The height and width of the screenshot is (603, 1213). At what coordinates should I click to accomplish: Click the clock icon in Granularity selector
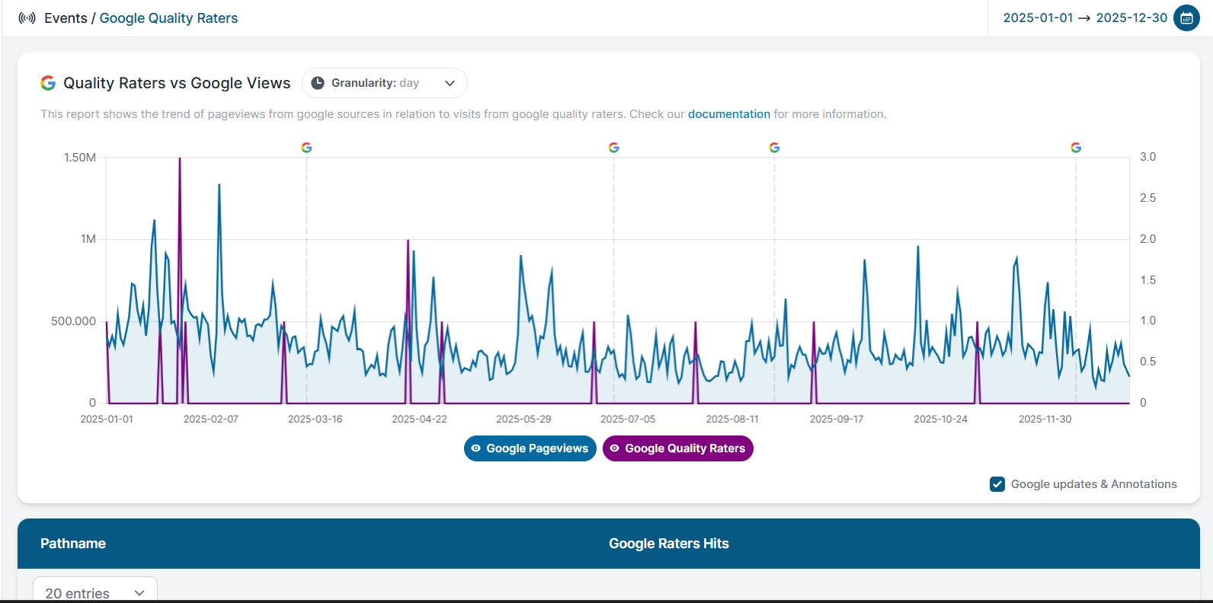[x=318, y=83]
